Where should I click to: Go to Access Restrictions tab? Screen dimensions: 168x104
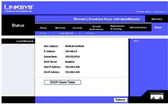pyautogui.click(x=96, y=28)
